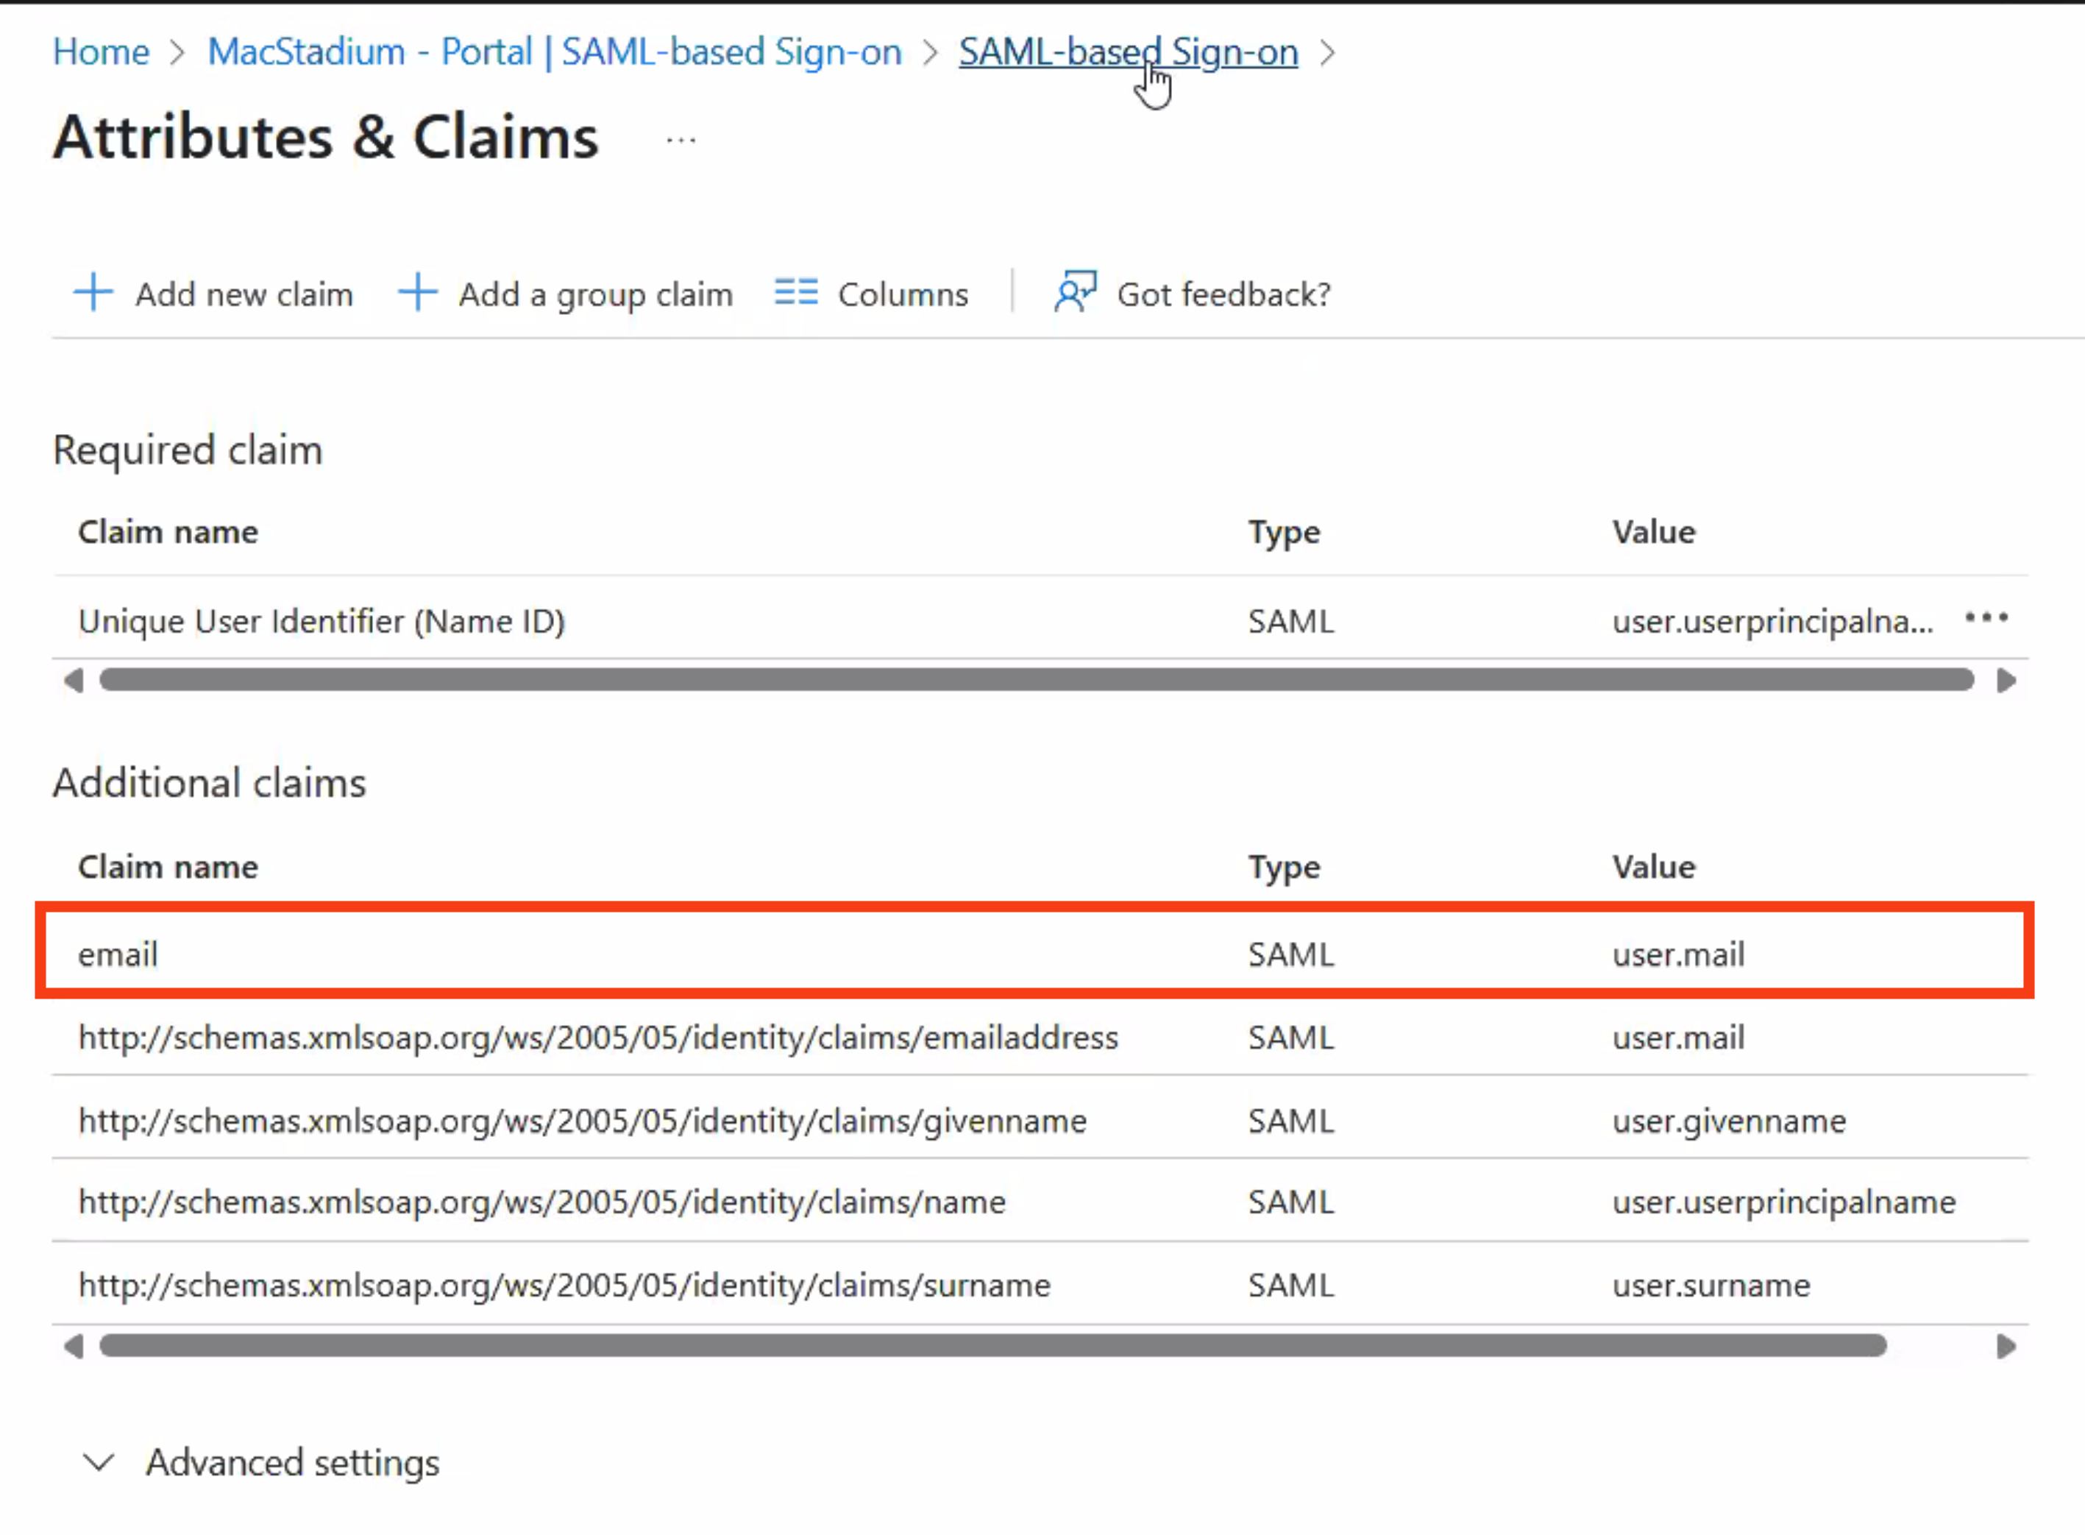Screen dimensions: 2085x1535
Task: Select the email claim row
Action: 118,954
